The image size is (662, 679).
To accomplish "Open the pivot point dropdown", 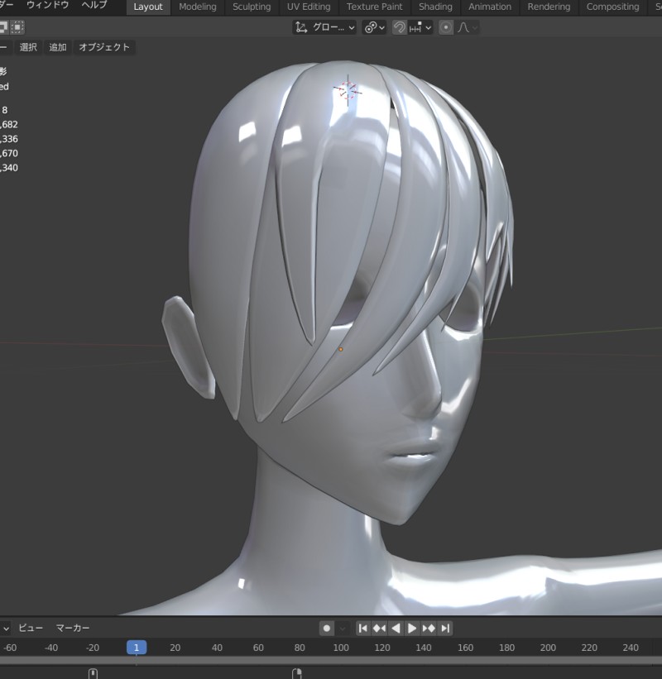I will click(375, 27).
